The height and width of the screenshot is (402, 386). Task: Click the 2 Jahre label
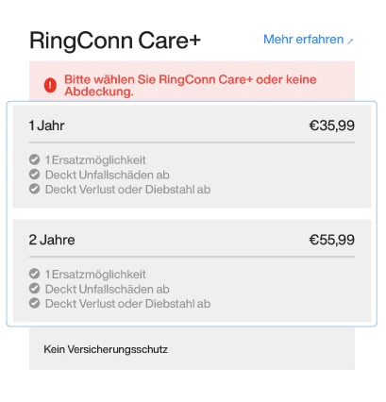(52, 240)
